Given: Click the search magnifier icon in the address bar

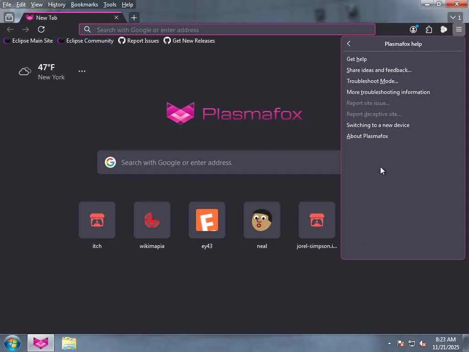Looking at the screenshot, I should coord(87,29).
